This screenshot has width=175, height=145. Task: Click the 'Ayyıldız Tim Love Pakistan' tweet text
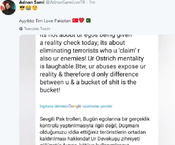click(x=45, y=21)
